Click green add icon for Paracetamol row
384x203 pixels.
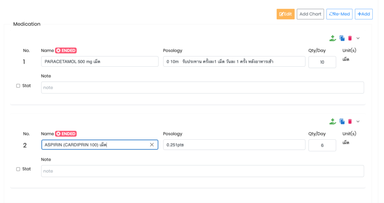(x=332, y=38)
